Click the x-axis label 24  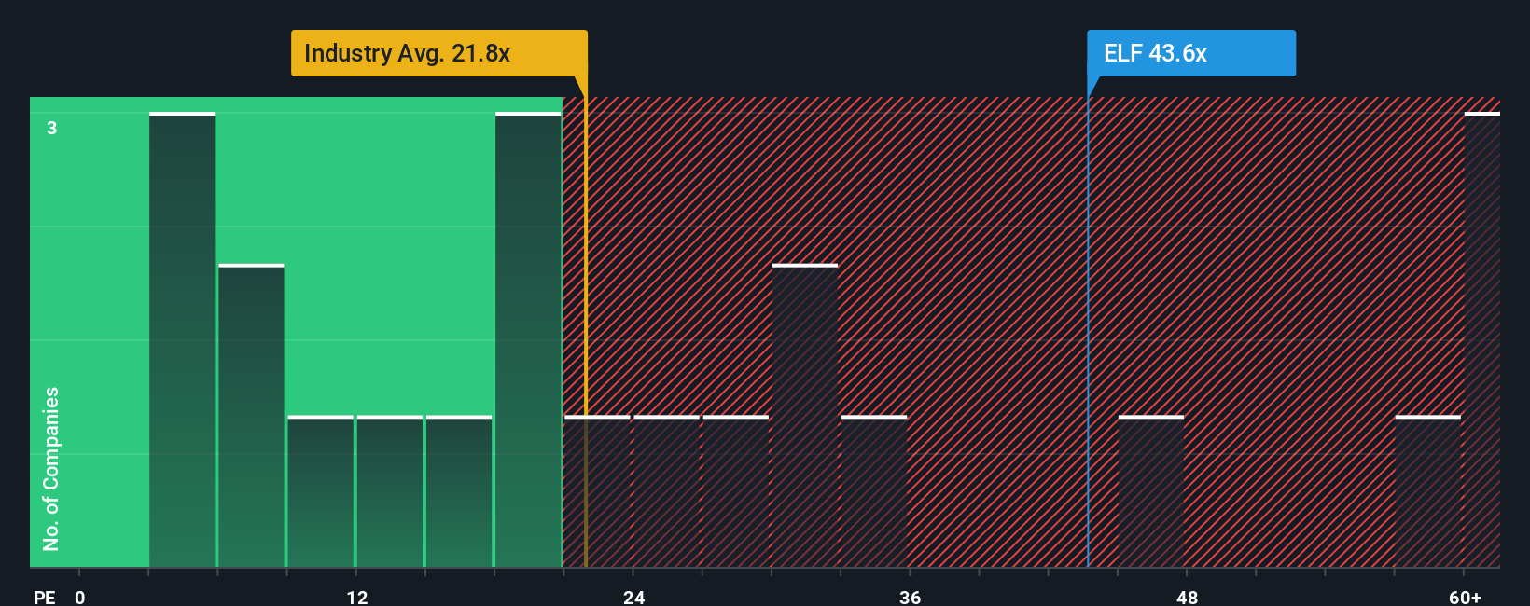click(633, 597)
